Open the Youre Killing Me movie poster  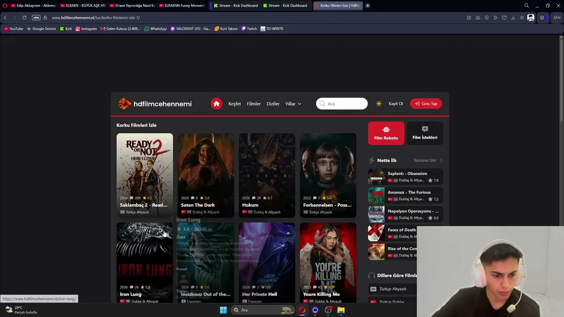pyautogui.click(x=328, y=263)
